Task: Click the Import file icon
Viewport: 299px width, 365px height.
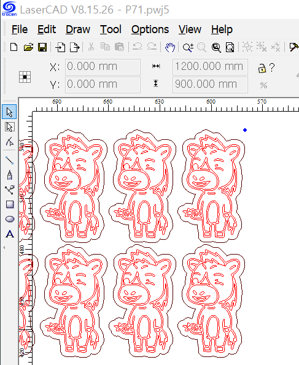Action: (60, 47)
